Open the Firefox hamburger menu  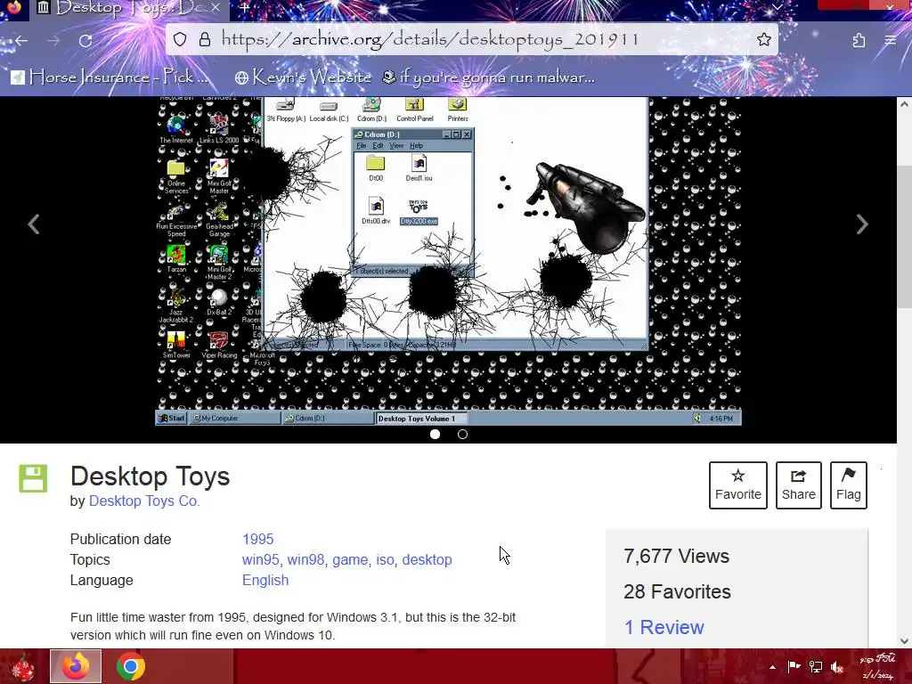[891, 40]
